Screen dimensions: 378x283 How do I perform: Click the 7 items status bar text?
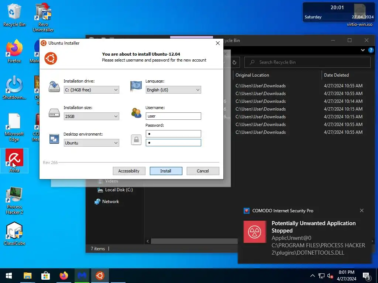click(x=97, y=249)
